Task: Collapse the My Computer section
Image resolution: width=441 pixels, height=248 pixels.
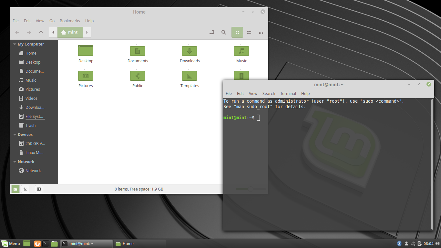Action: pyautogui.click(x=14, y=44)
